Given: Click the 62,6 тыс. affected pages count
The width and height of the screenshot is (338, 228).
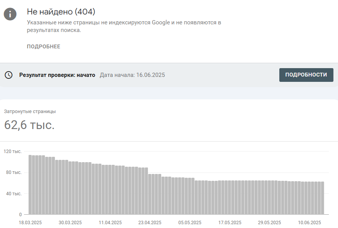Looking at the screenshot, I should (29, 125).
